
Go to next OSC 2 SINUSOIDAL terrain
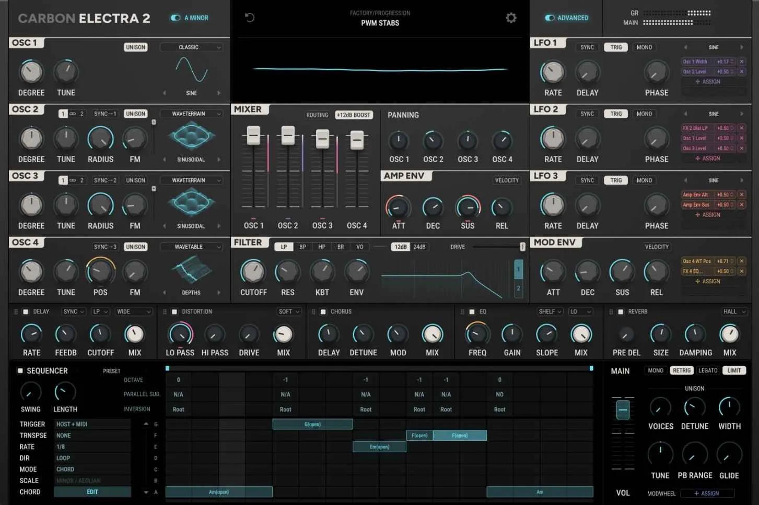219,160
